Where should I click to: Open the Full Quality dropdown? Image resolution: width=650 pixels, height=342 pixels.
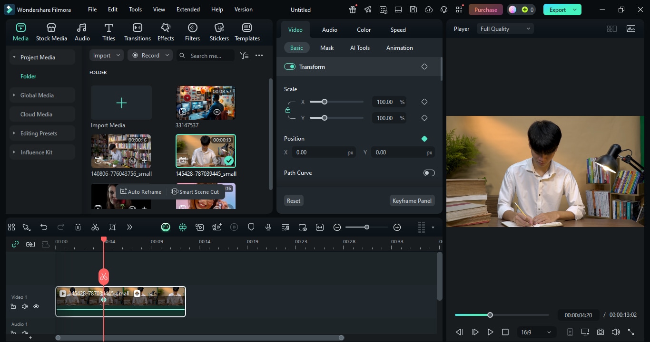click(x=505, y=29)
